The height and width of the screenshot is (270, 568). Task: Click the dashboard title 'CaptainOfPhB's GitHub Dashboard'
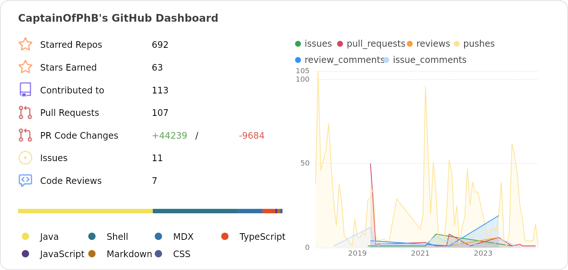pos(118,18)
